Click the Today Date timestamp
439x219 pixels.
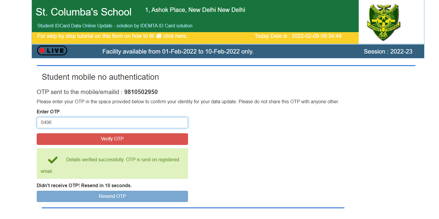tap(298, 36)
